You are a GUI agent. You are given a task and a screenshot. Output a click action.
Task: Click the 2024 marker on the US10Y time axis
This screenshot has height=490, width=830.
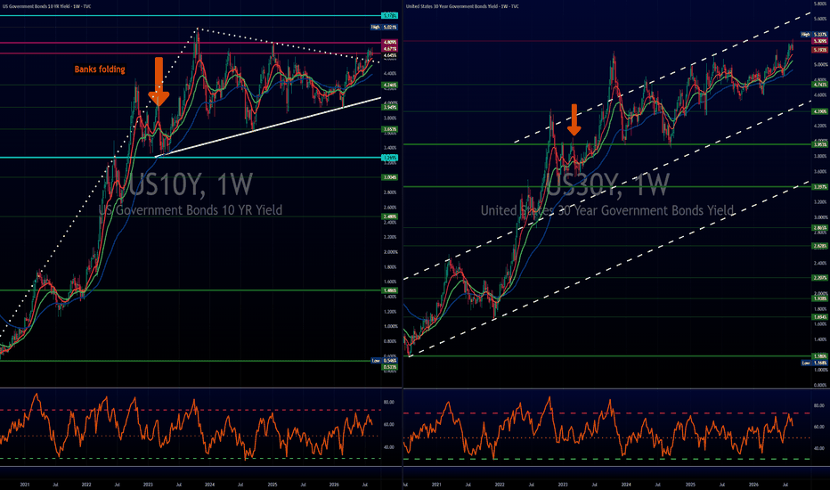[209, 485]
